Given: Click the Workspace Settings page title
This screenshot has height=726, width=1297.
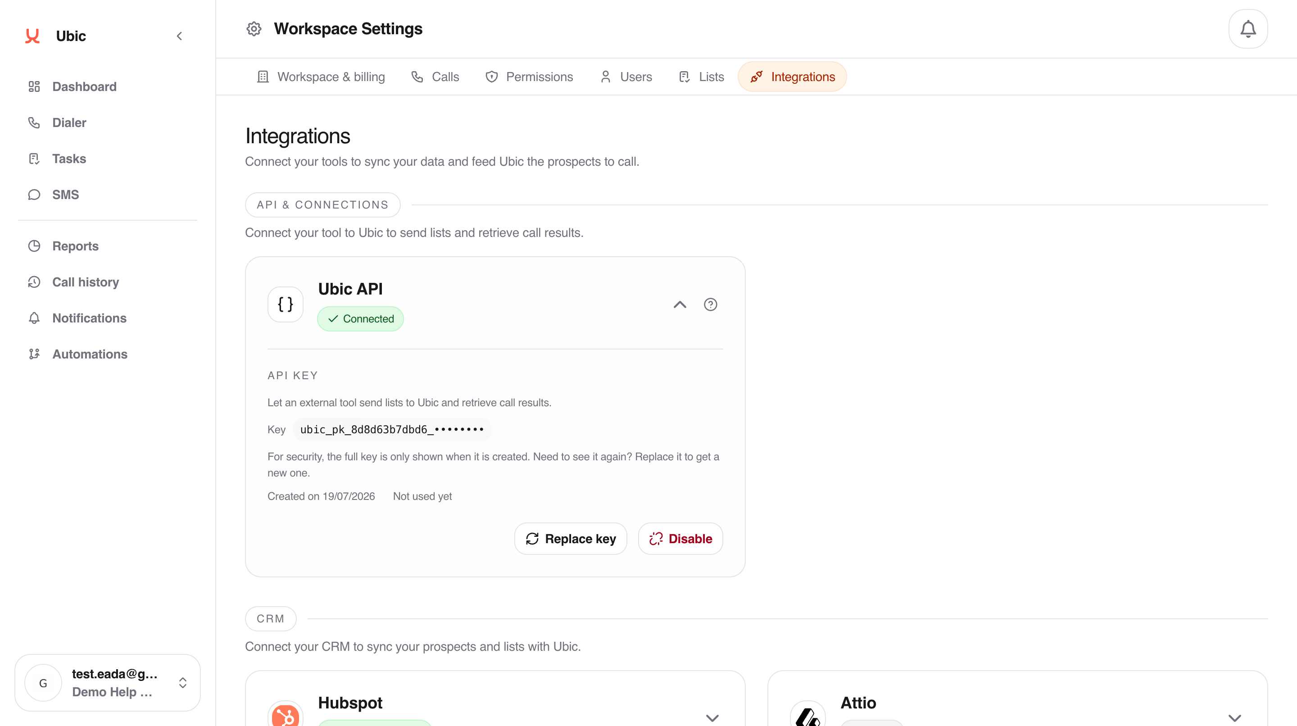Looking at the screenshot, I should [x=349, y=29].
